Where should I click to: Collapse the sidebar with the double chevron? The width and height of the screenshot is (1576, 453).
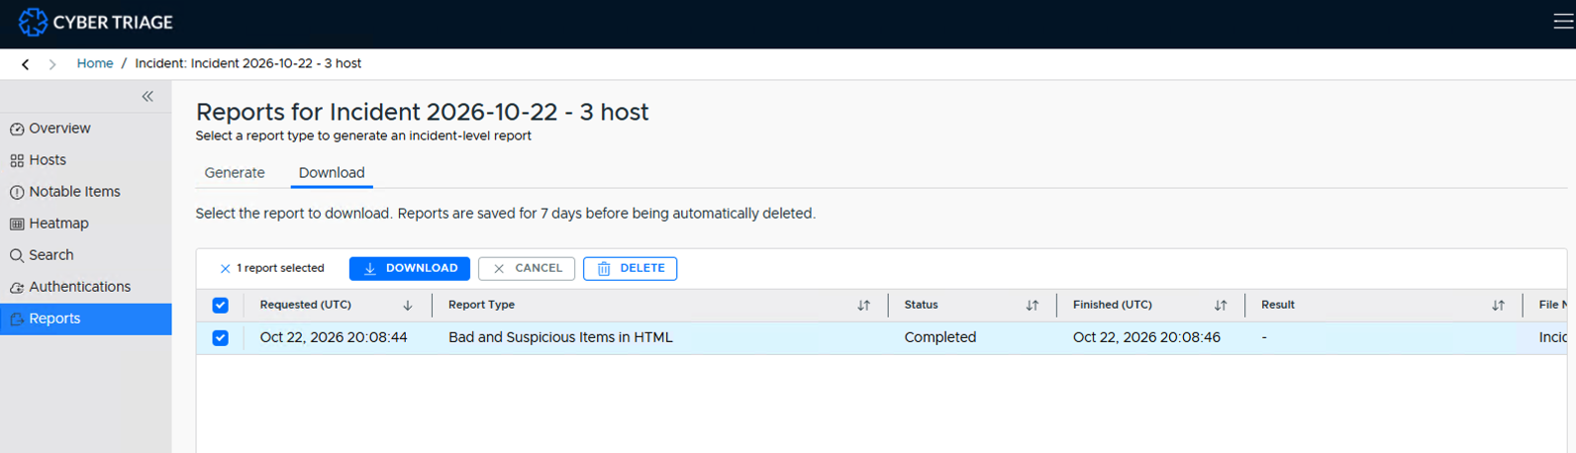tap(148, 96)
